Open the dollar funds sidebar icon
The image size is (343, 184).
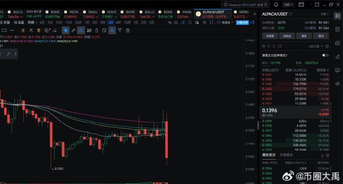pos(338,43)
